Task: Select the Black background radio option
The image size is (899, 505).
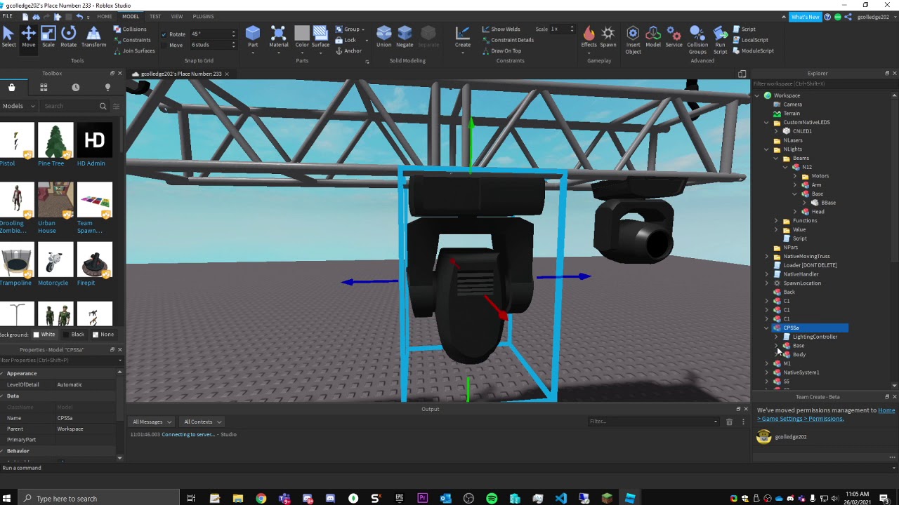Action: [x=74, y=335]
